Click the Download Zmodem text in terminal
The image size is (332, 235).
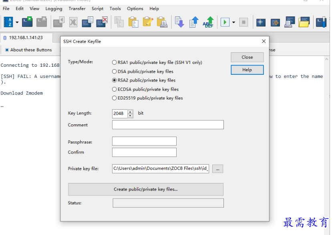coord(22,93)
